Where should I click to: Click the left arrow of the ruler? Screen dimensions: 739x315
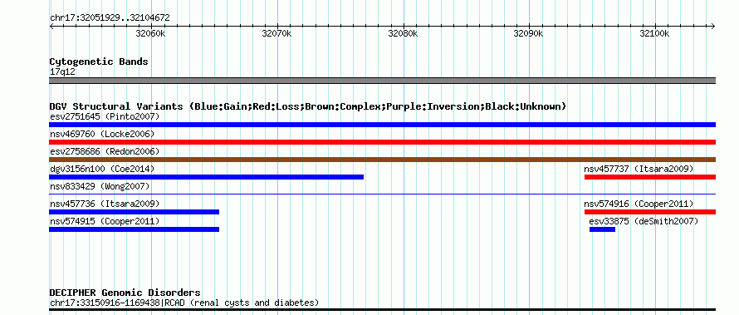(x=52, y=26)
